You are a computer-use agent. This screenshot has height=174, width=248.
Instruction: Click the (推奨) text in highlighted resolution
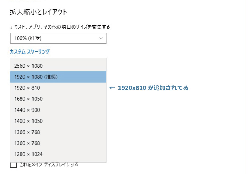(51, 77)
